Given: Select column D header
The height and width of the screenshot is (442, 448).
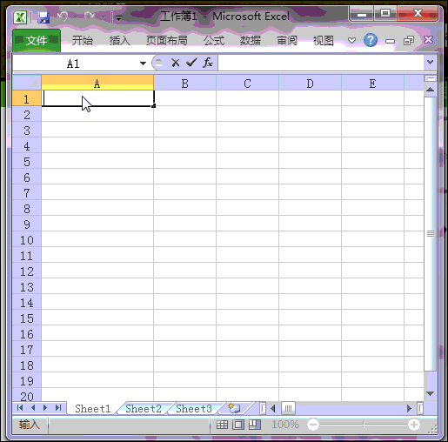Looking at the screenshot, I should point(310,84).
